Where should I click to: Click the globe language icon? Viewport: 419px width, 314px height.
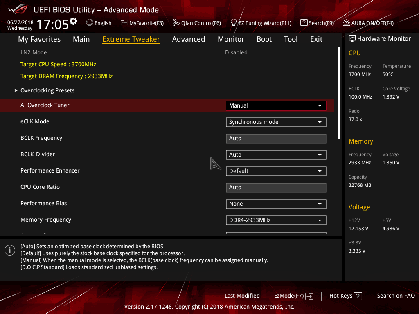click(90, 23)
